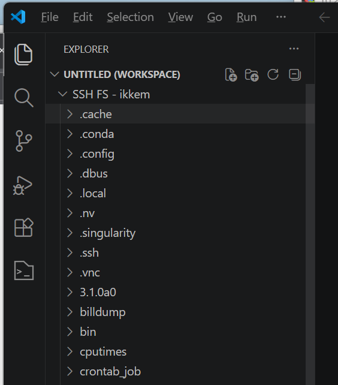
Task: Click the Explorer vertical scrollbar
Action: (310, 234)
